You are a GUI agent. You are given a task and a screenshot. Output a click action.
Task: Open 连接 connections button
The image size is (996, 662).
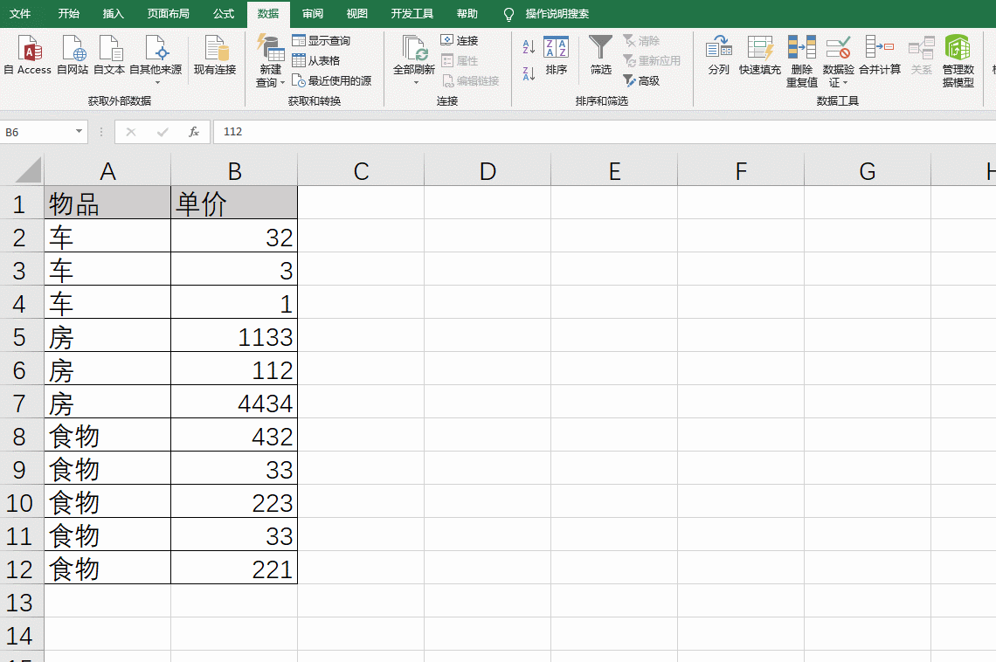pyautogui.click(x=460, y=41)
